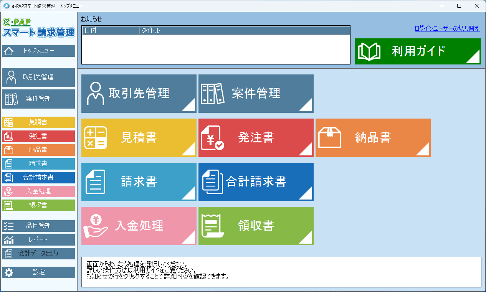486x292 pixels.
Task: Click the large 合計請求書 tile label
Action: [256, 181]
